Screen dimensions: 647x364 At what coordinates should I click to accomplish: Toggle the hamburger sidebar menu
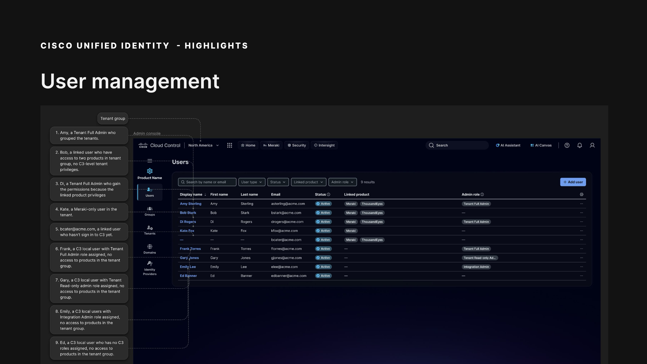click(x=150, y=161)
